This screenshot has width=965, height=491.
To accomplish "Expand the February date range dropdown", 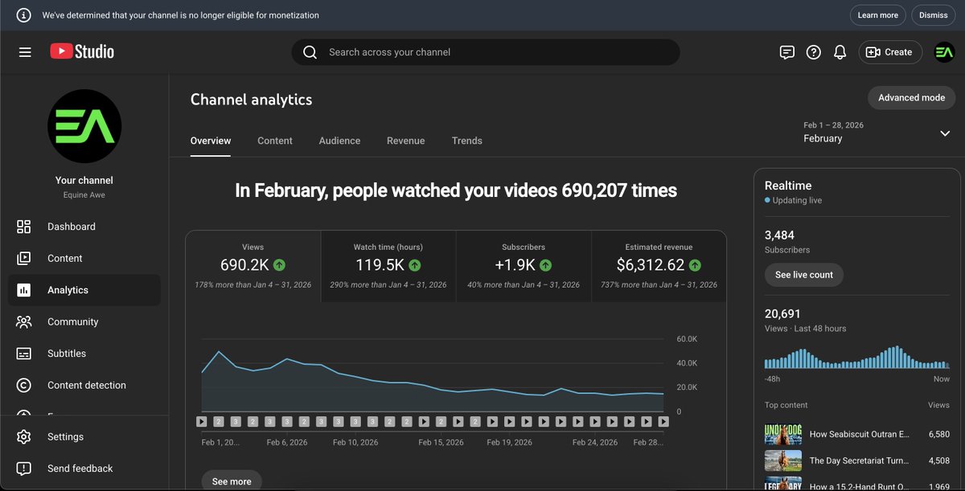I will (945, 133).
